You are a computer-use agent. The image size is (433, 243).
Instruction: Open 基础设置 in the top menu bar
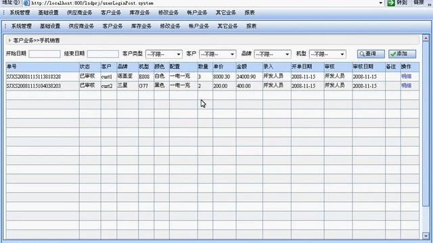click(x=48, y=13)
